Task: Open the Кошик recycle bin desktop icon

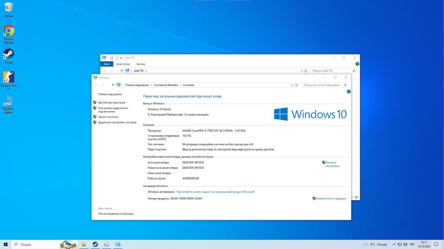Action: [8, 9]
